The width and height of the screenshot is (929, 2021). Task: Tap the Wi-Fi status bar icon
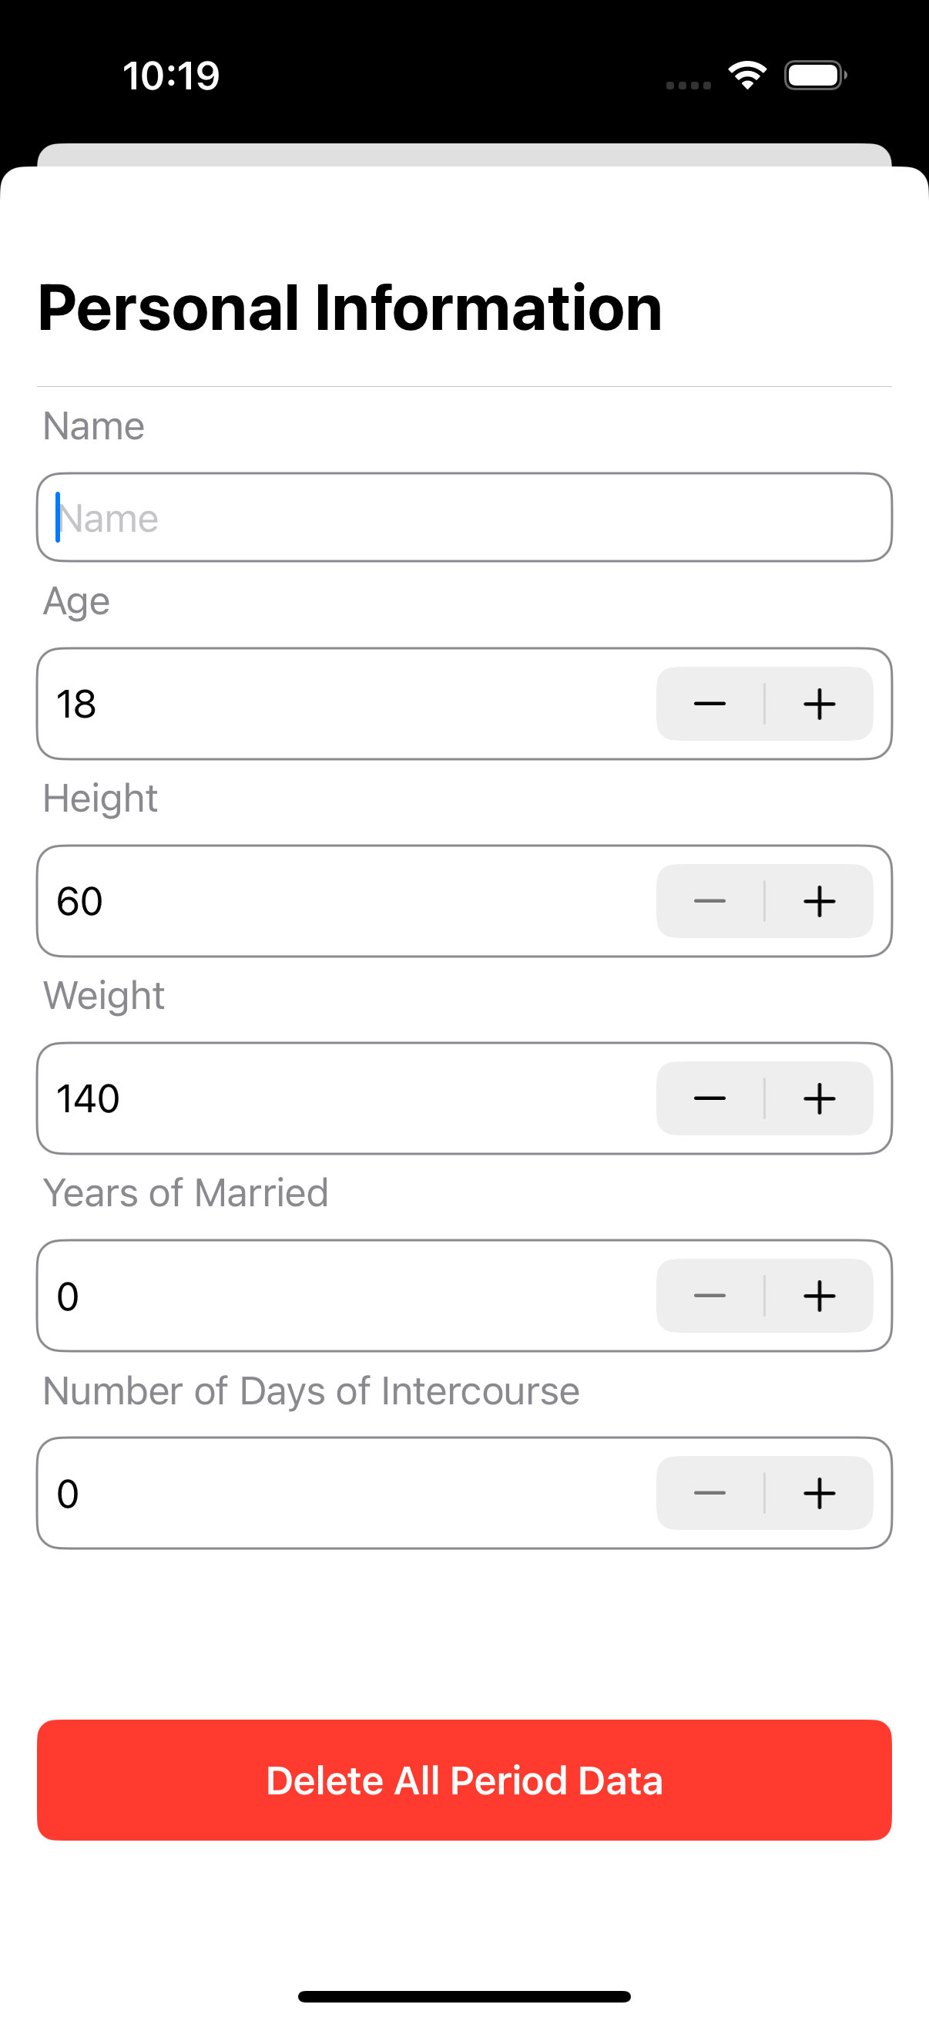point(747,76)
